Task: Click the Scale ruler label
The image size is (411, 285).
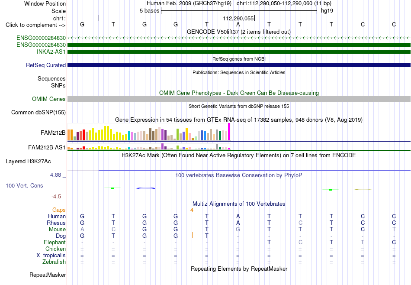Action: coord(59,11)
